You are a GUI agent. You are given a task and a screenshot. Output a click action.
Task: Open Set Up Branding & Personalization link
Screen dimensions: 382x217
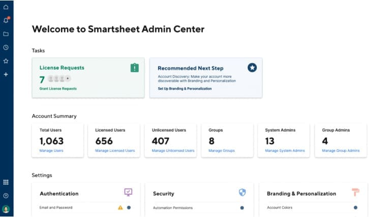(185, 88)
